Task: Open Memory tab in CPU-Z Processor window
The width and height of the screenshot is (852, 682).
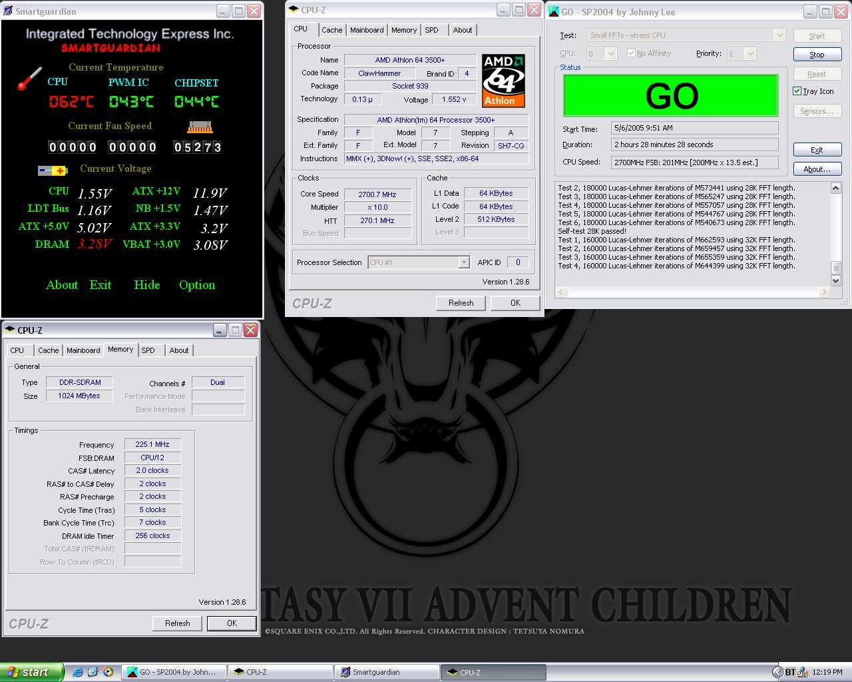Action: click(404, 30)
